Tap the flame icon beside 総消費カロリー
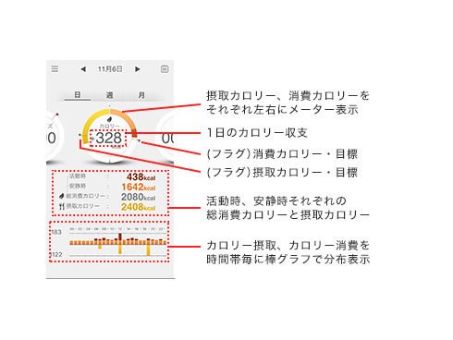Screen dimensions: 453x340 point(61,196)
